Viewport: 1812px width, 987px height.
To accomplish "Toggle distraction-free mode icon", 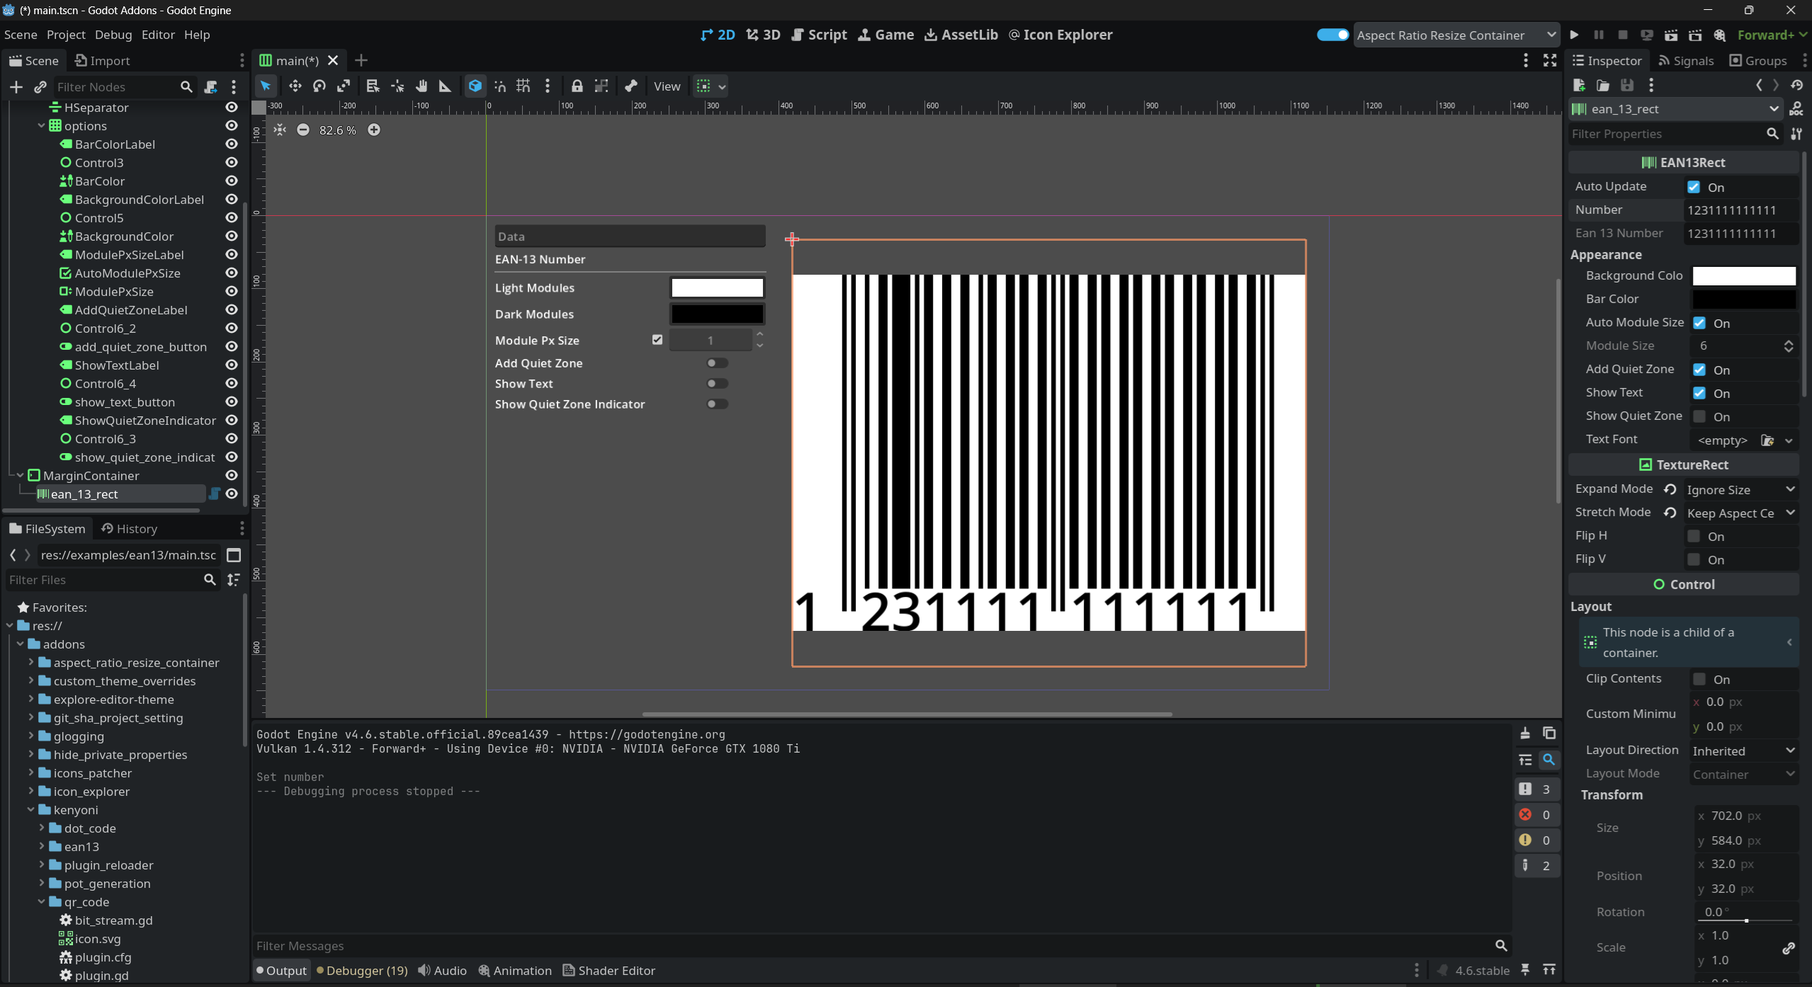I will [1550, 60].
